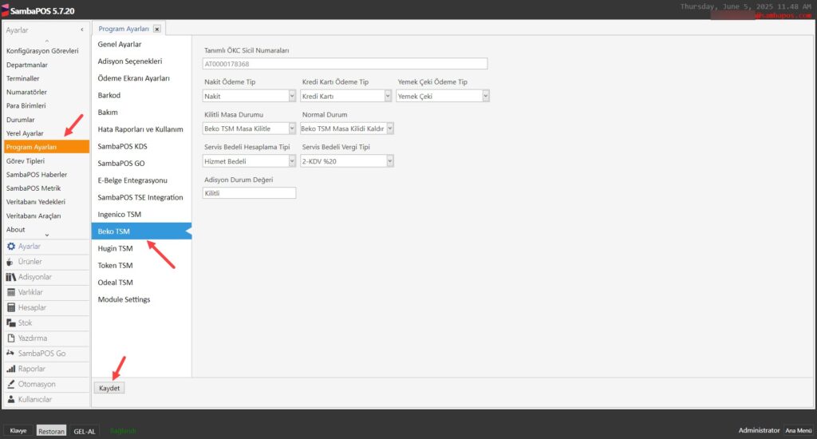Open Normal Durum dropdown

tap(389, 129)
